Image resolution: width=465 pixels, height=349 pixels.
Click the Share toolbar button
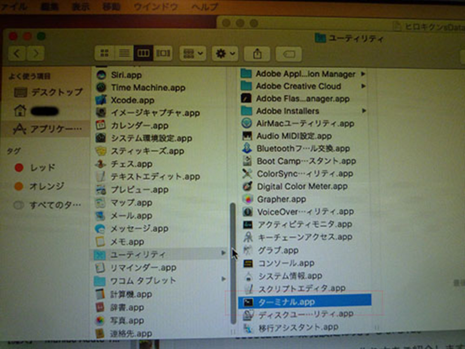tap(257, 54)
